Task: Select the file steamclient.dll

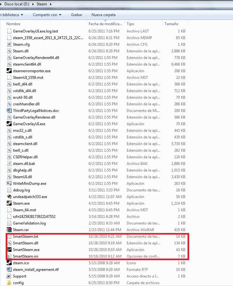Action: click(25, 144)
